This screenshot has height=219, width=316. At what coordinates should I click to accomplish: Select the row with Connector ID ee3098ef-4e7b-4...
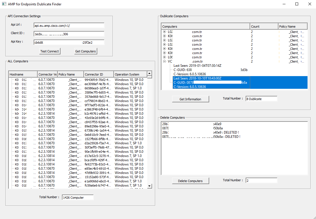point(78,84)
